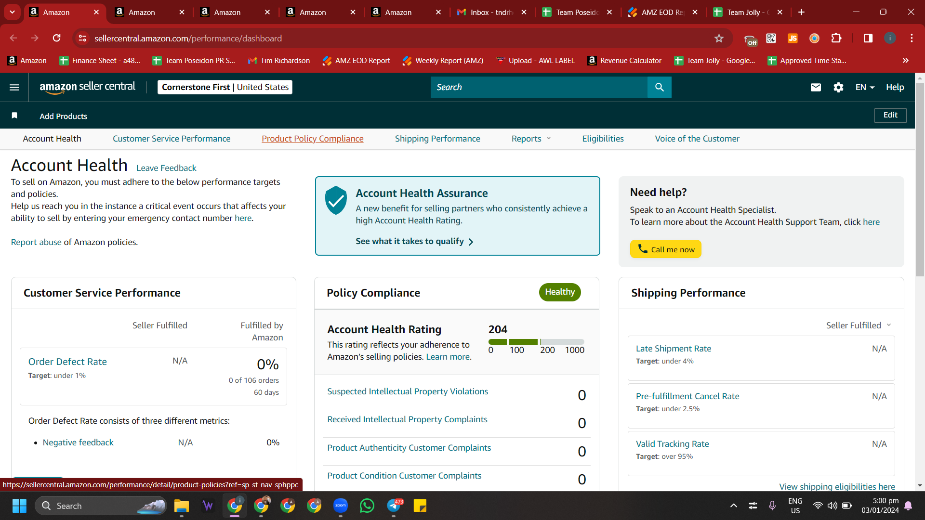Image resolution: width=925 pixels, height=520 pixels.
Task: Click the search magnifier button
Action: click(x=659, y=87)
